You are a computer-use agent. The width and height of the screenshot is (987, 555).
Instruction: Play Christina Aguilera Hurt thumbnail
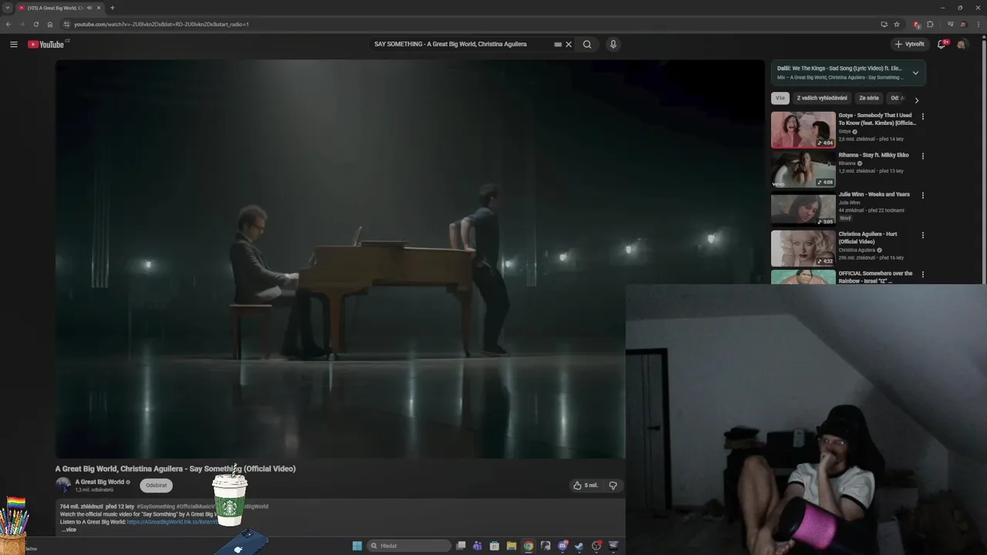803,248
